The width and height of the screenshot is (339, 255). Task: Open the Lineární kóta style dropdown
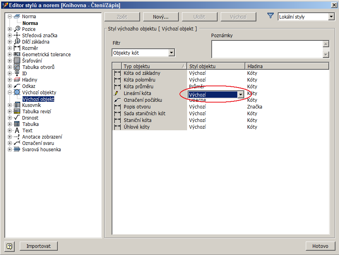click(240, 95)
